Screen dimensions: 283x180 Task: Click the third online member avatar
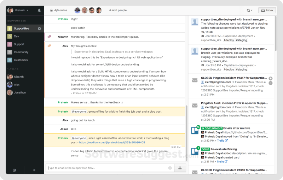92,11
